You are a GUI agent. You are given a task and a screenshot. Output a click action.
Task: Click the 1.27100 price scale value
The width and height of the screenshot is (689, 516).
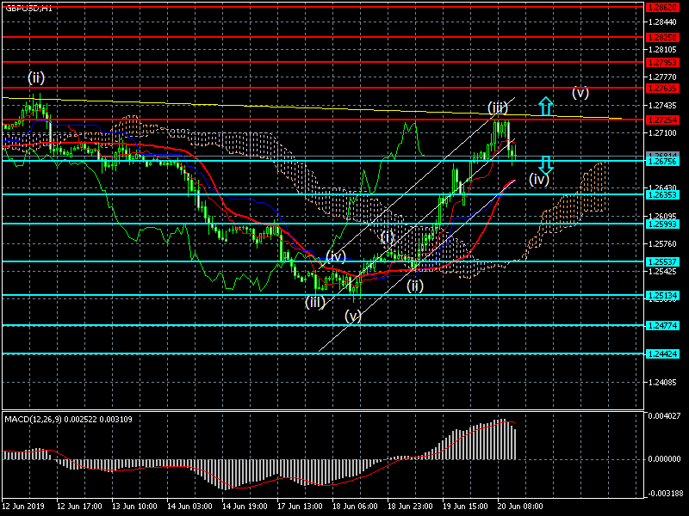[662, 133]
